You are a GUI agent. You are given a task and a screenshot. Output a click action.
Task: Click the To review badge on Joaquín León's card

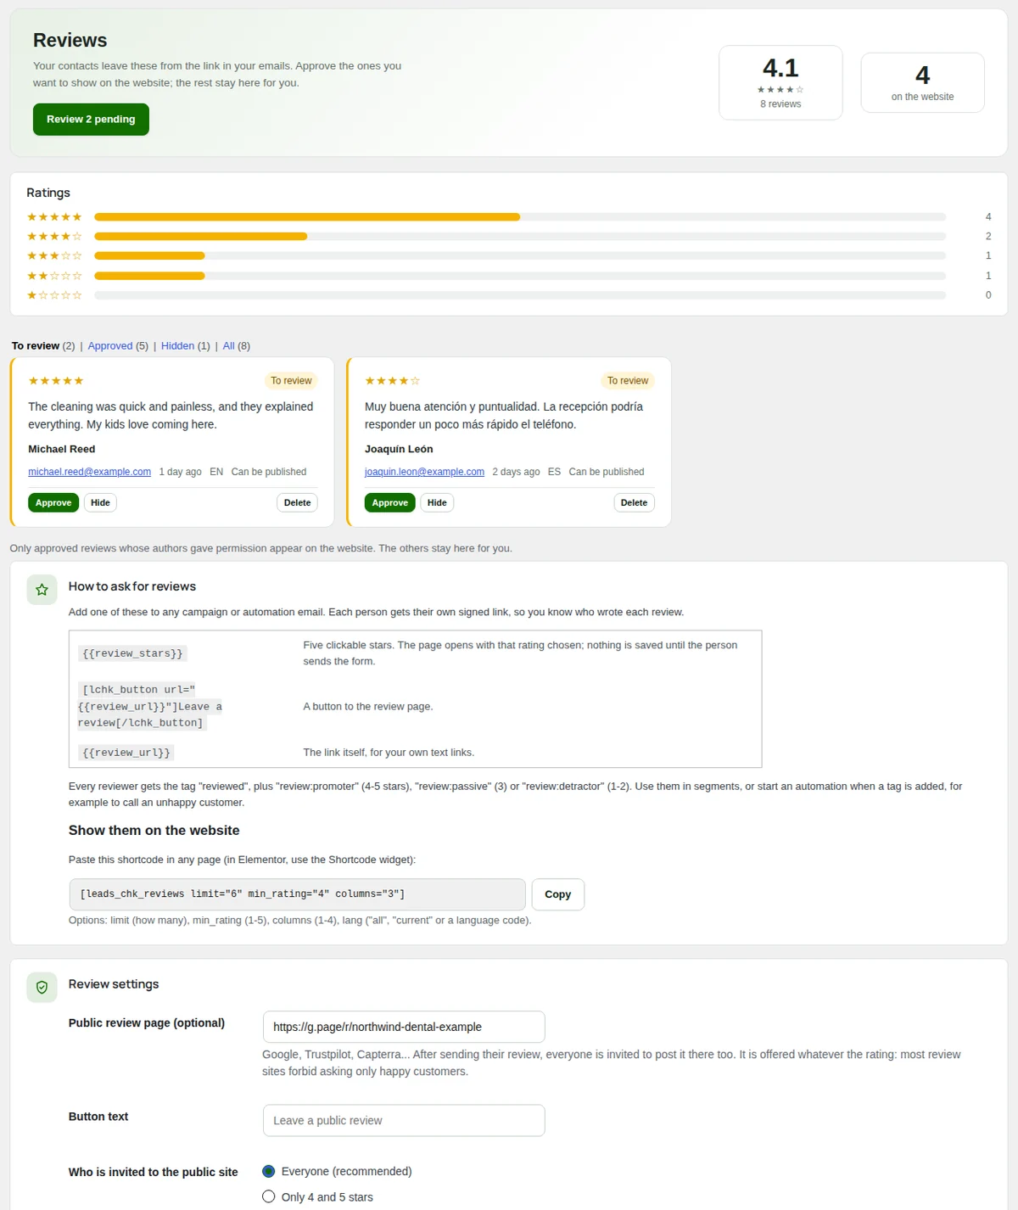click(x=628, y=381)
